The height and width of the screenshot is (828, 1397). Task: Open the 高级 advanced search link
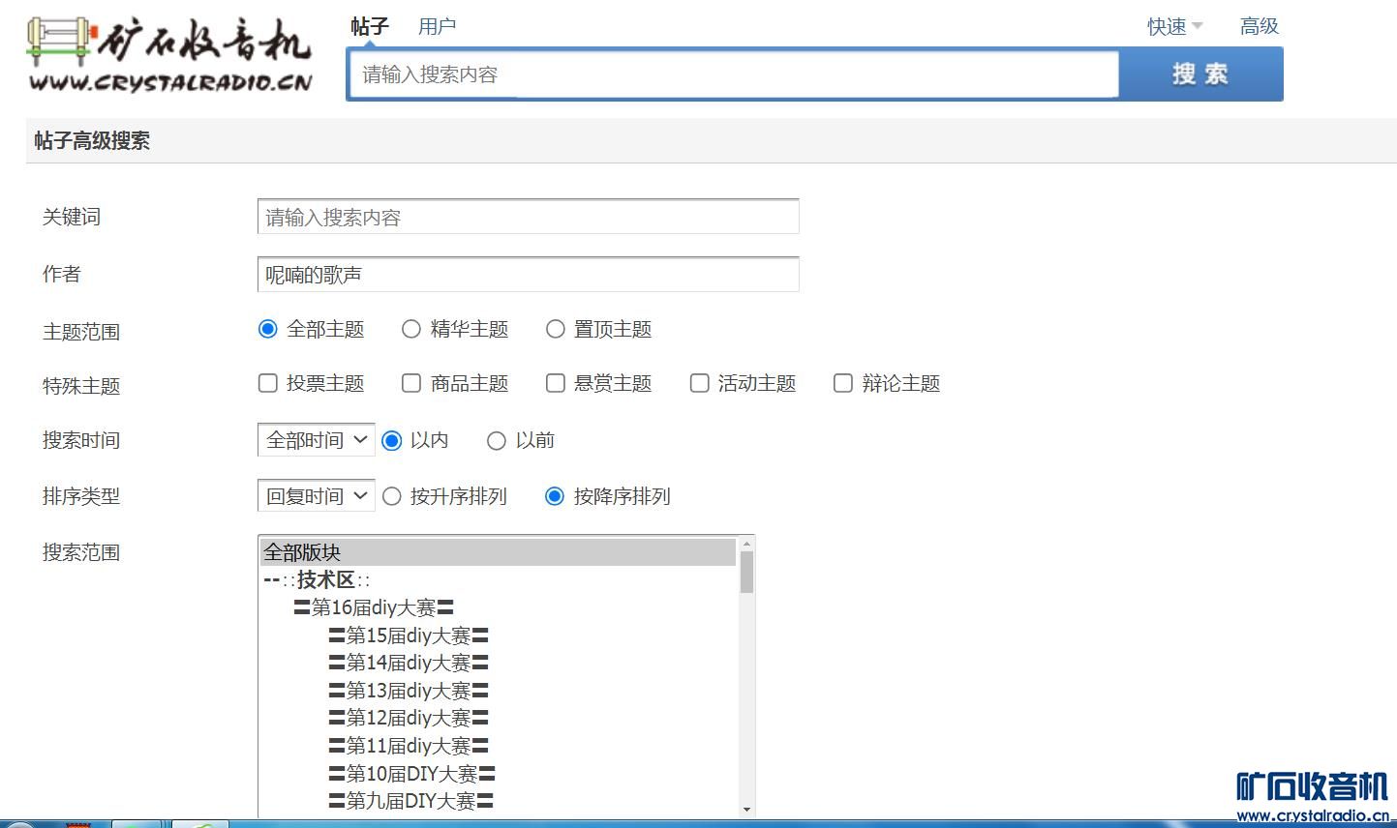click(x=1259, y=27)
